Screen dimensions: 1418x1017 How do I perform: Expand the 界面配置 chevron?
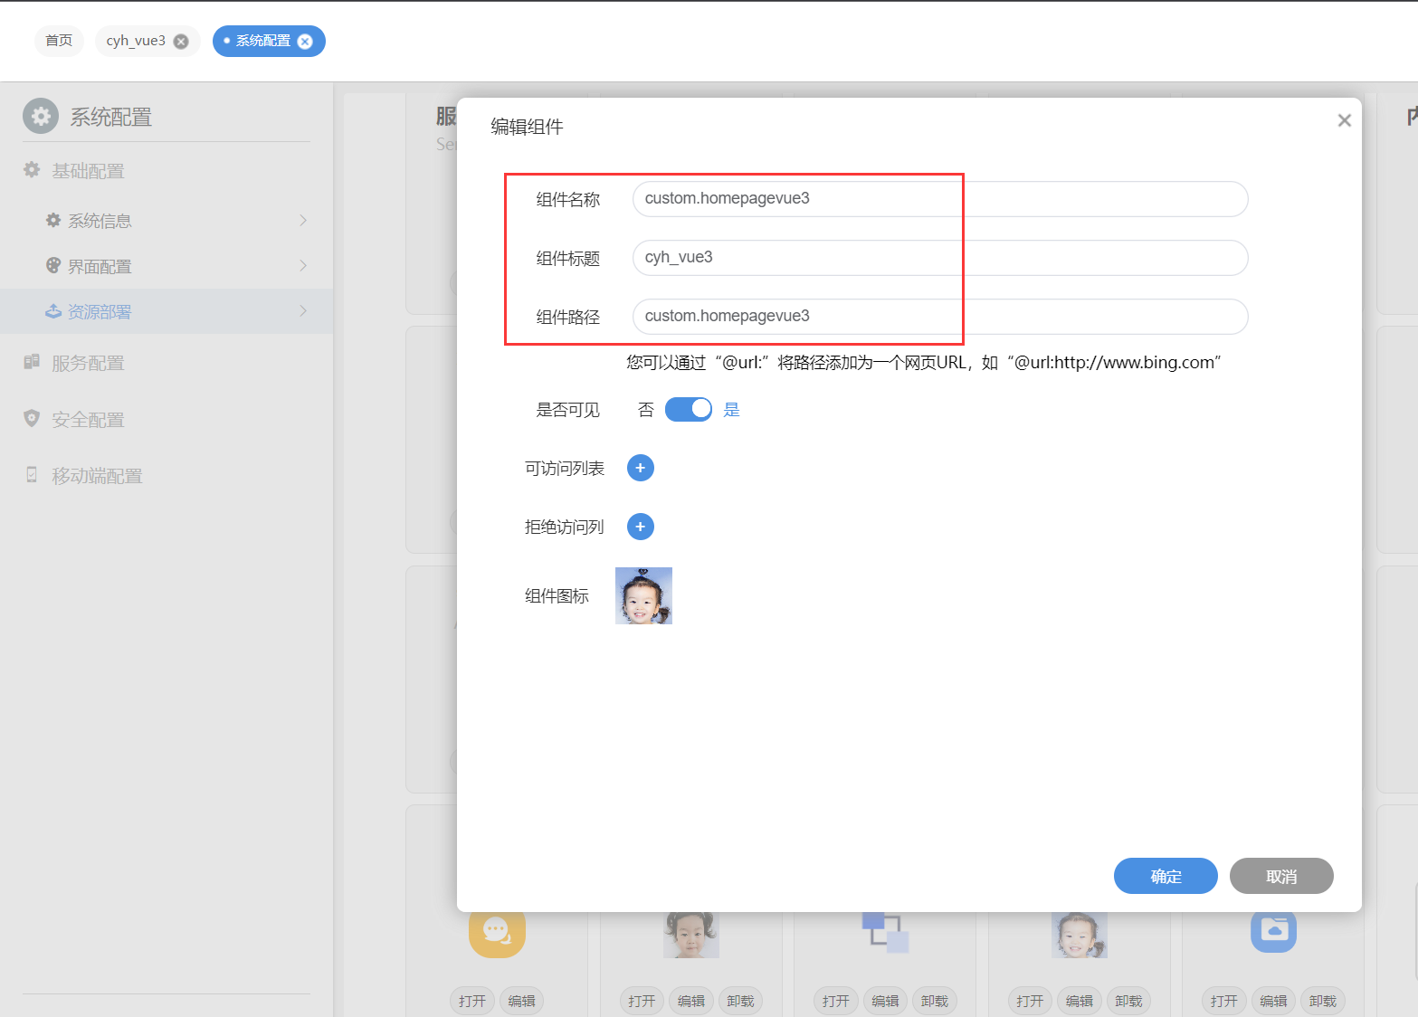pos(304,266)
